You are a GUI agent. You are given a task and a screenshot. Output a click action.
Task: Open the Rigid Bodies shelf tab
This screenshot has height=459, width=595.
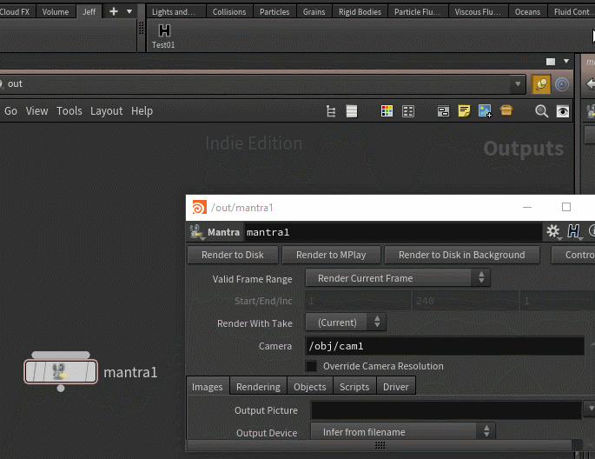click(360, 12)
